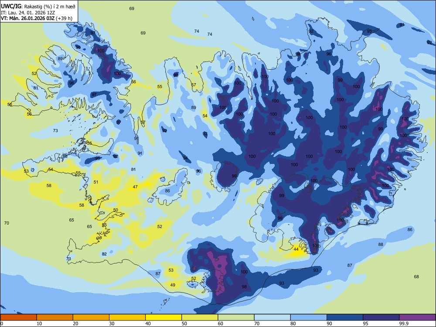
Task: Click the golden 30–40 legend color segment
Action: (127, 317)
